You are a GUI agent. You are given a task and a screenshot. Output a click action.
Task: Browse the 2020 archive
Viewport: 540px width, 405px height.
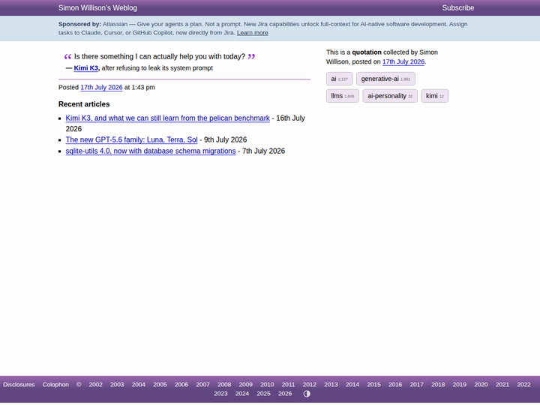point(481,385)
